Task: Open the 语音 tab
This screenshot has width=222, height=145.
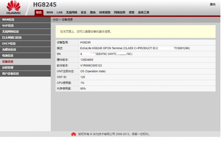Action: coord(132,12)
